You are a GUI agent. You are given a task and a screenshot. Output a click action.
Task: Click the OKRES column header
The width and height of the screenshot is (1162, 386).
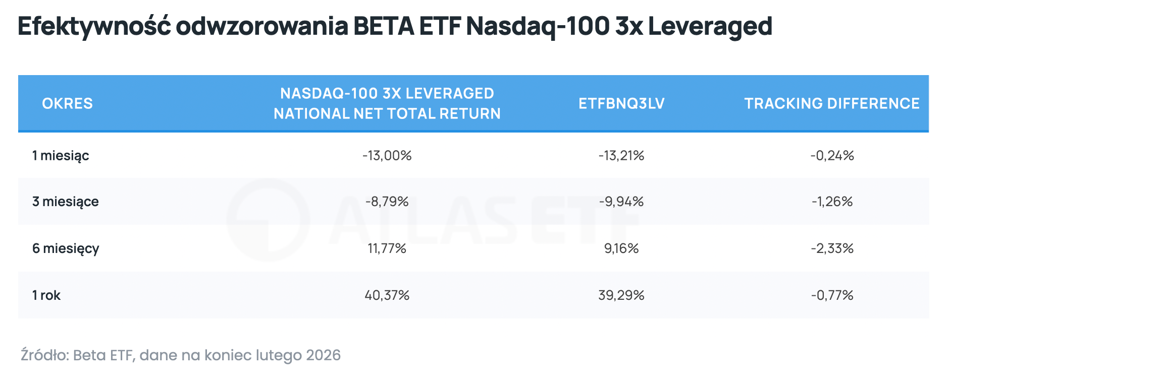click(67, 103)
